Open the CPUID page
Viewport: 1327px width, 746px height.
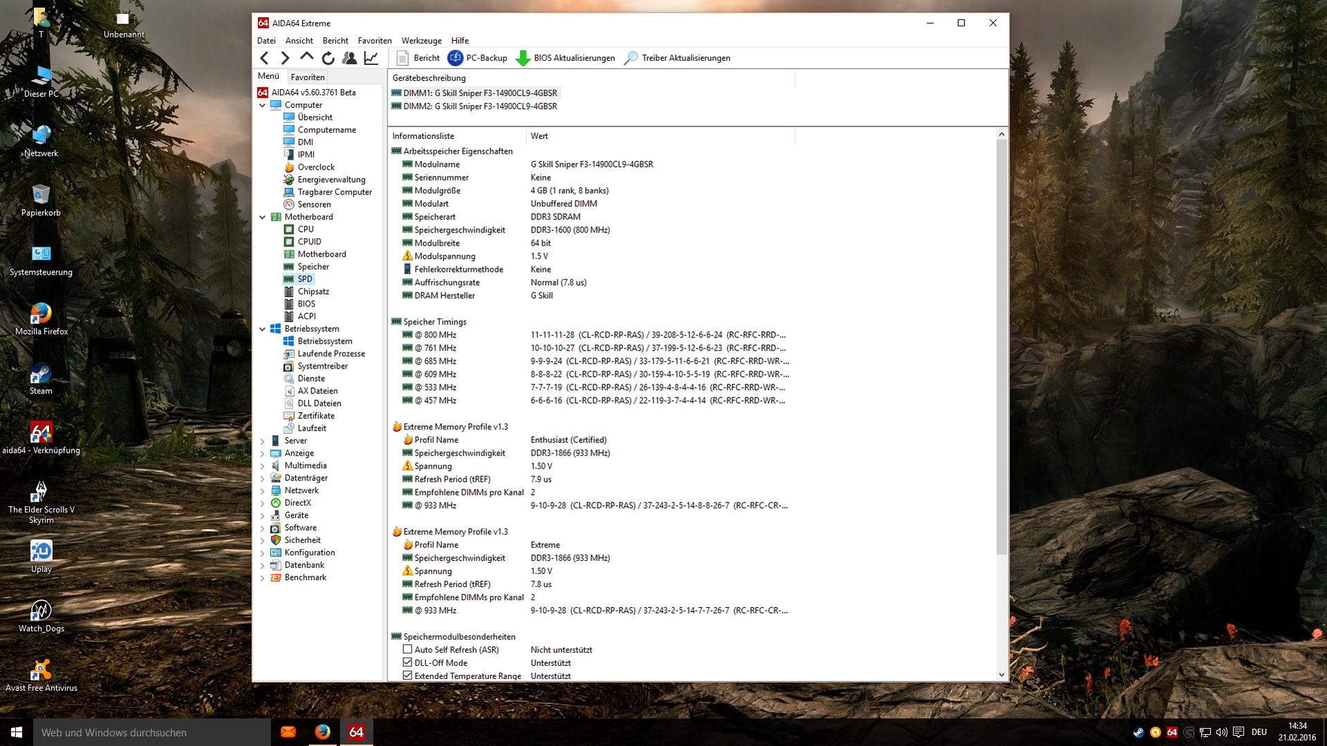(x=309, y=242)
